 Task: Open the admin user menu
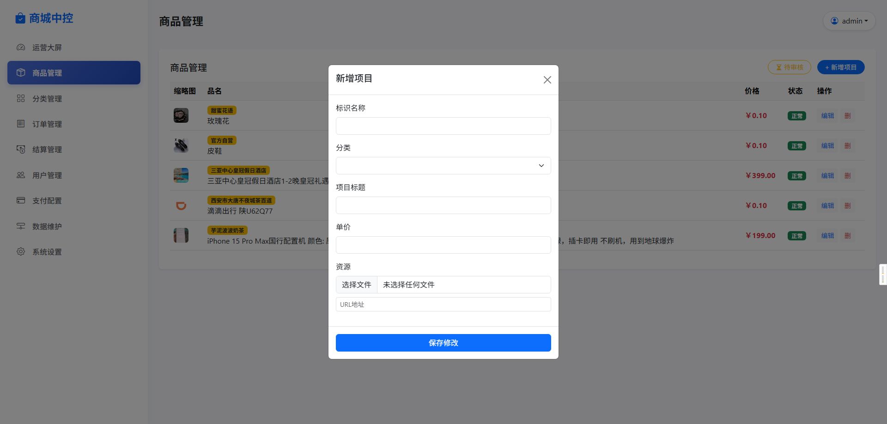click(849, 21)
